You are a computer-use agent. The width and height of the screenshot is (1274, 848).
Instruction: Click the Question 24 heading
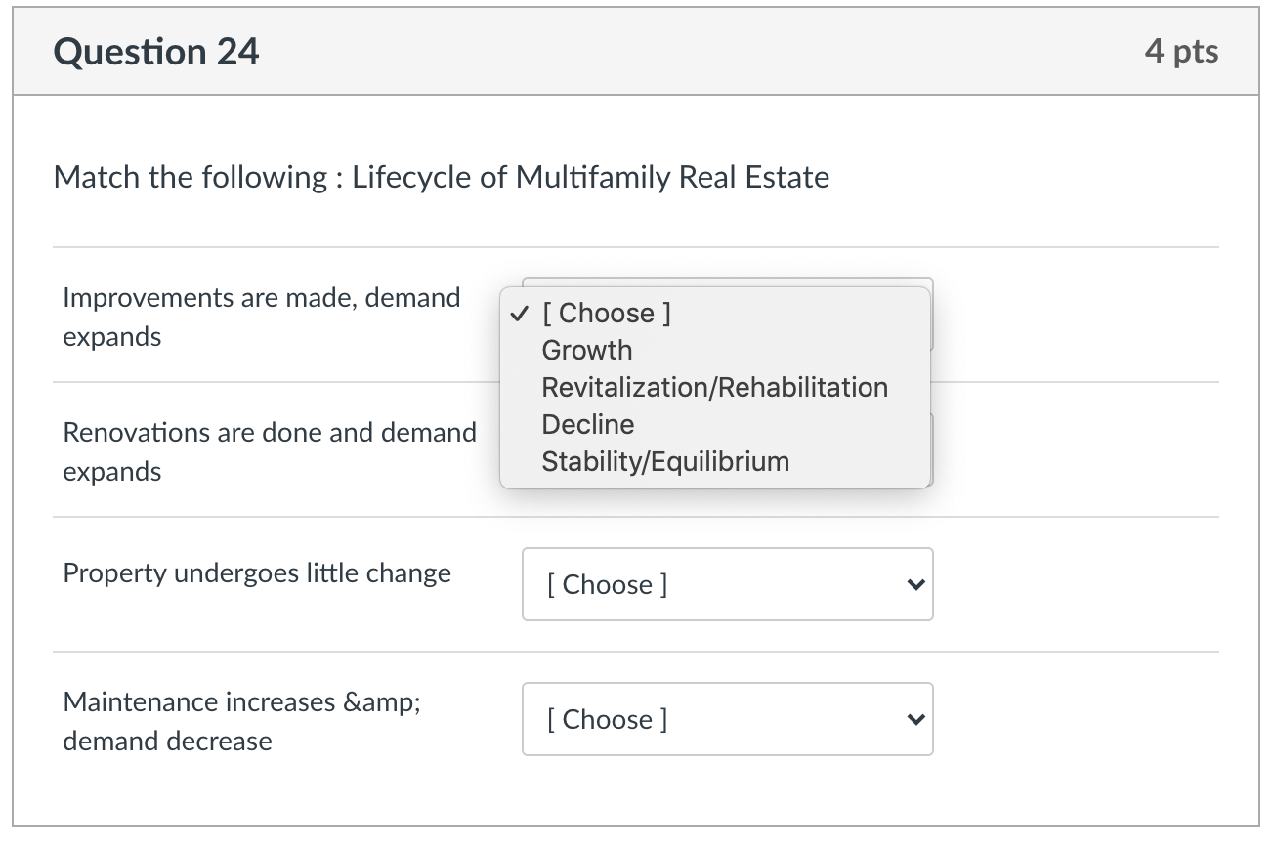156,51
